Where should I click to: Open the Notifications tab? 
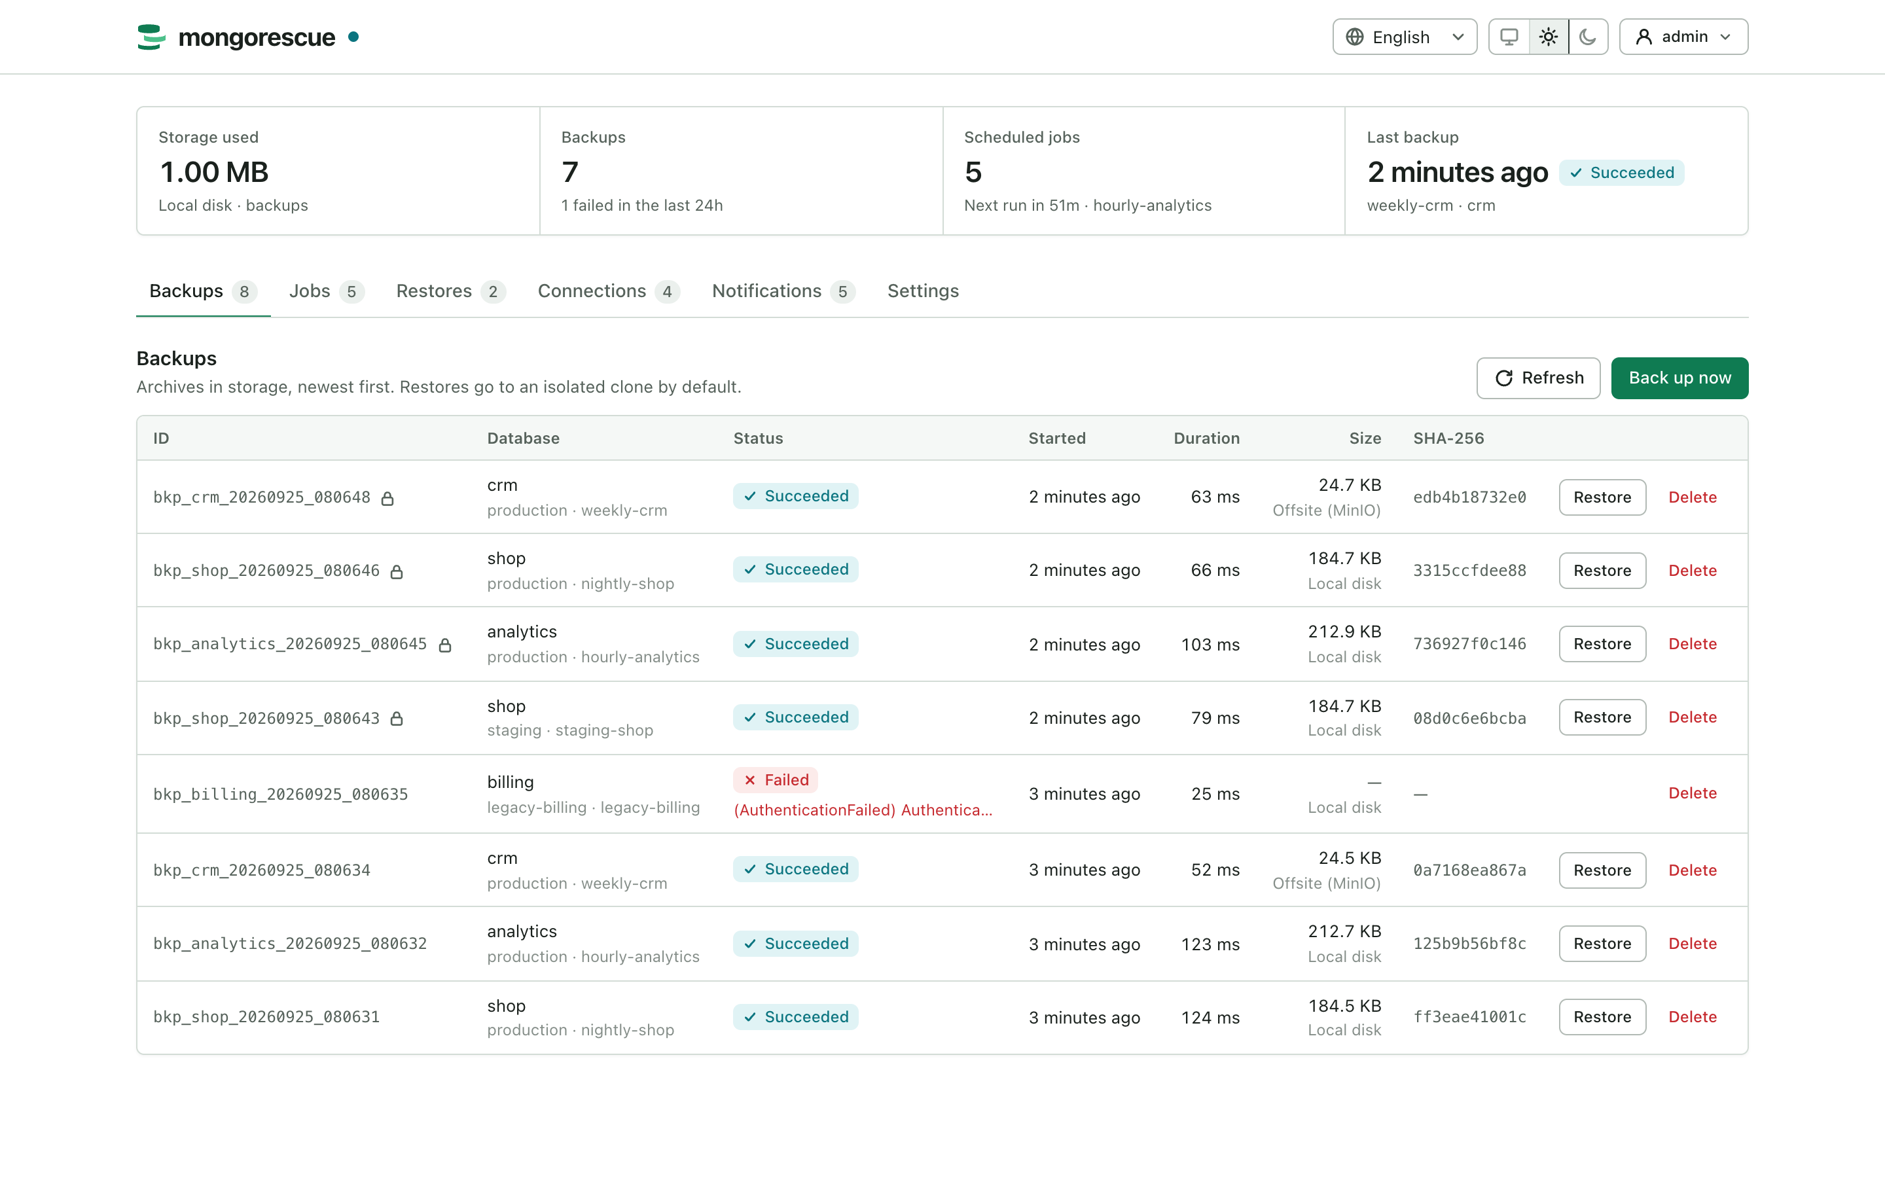coord(783,291)
